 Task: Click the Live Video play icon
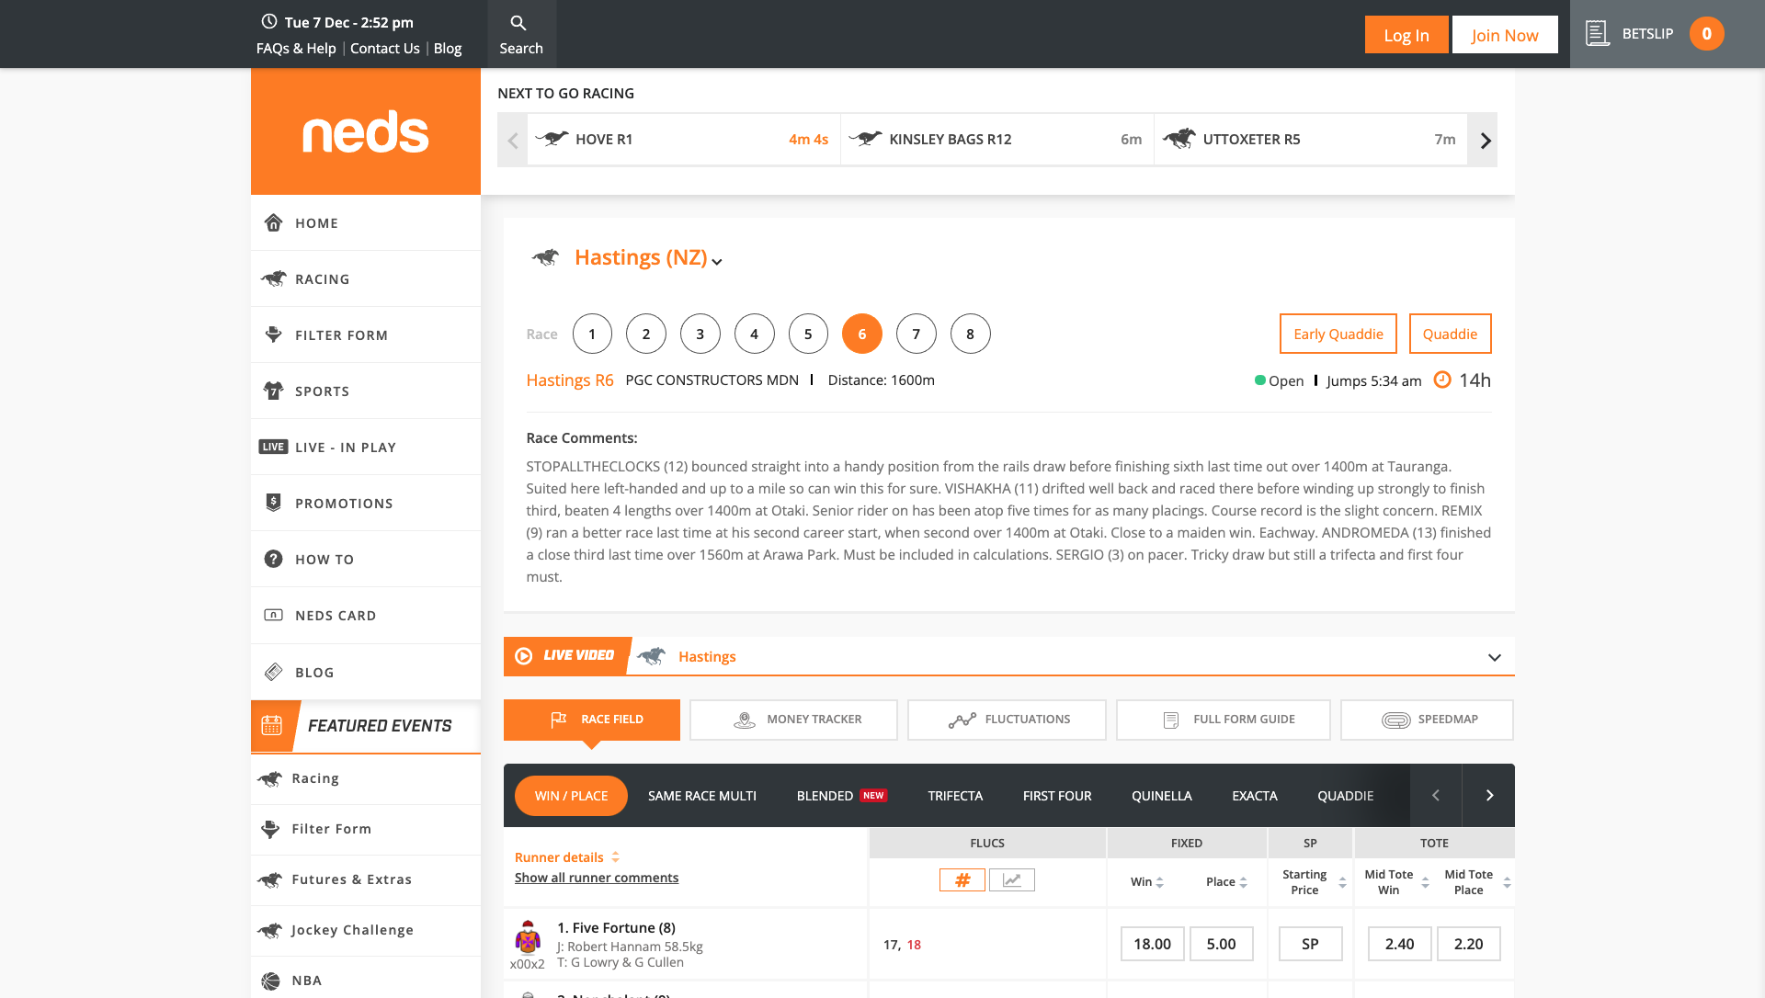tap(524, 656)
